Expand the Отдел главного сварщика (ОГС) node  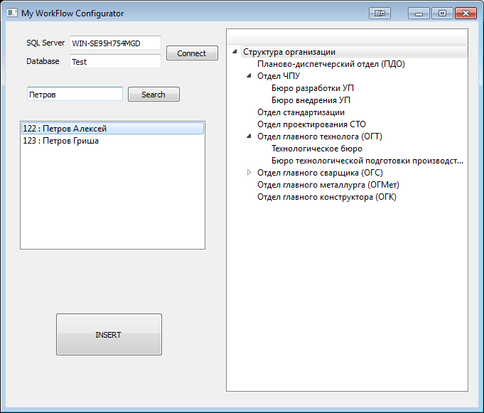click(x=249, y=173)
